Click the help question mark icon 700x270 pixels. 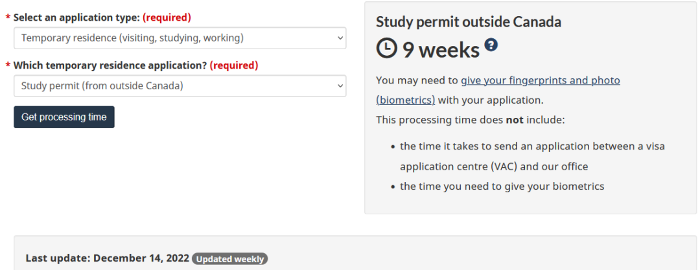[x=491, y=45]
